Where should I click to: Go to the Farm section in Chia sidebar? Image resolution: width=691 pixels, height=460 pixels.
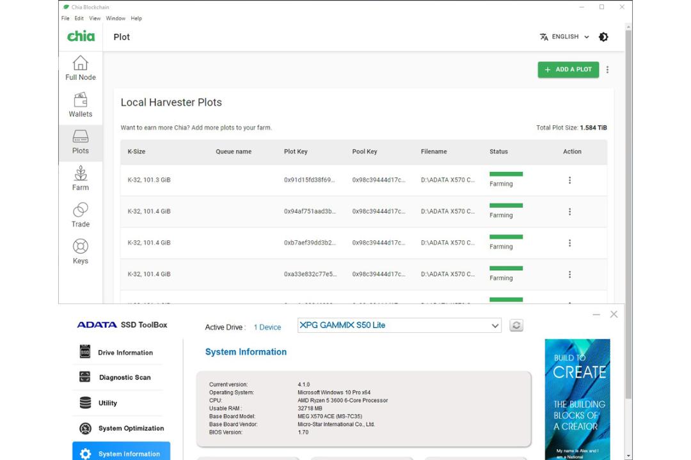(80, 178)
